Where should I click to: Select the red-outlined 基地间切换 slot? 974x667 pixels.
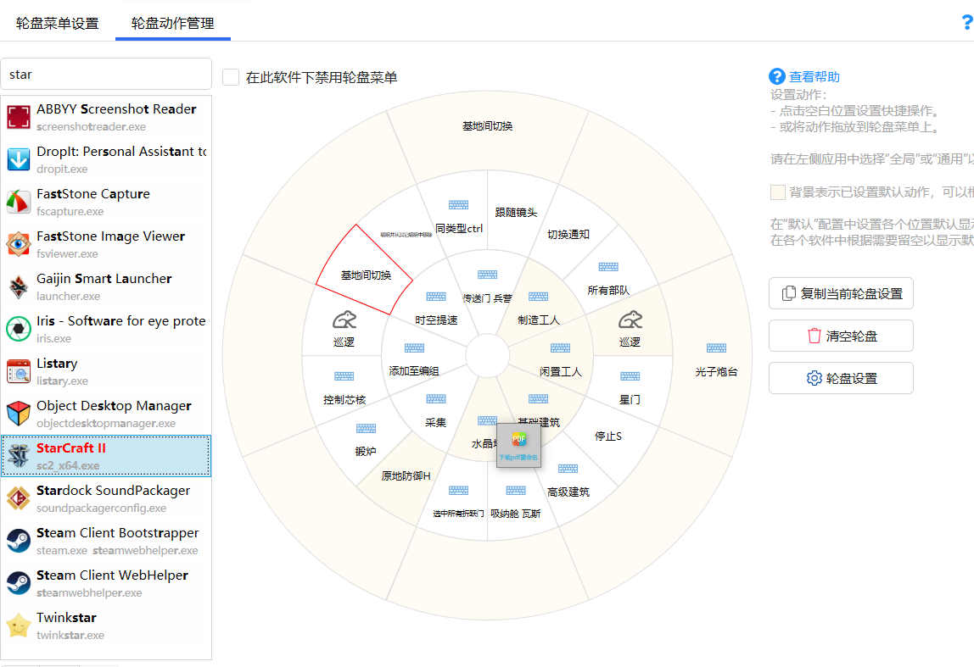tap(366, 275)
